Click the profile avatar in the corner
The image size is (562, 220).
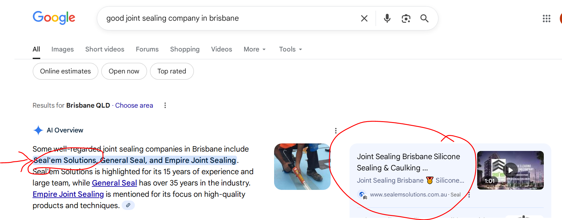pos(561,18)
